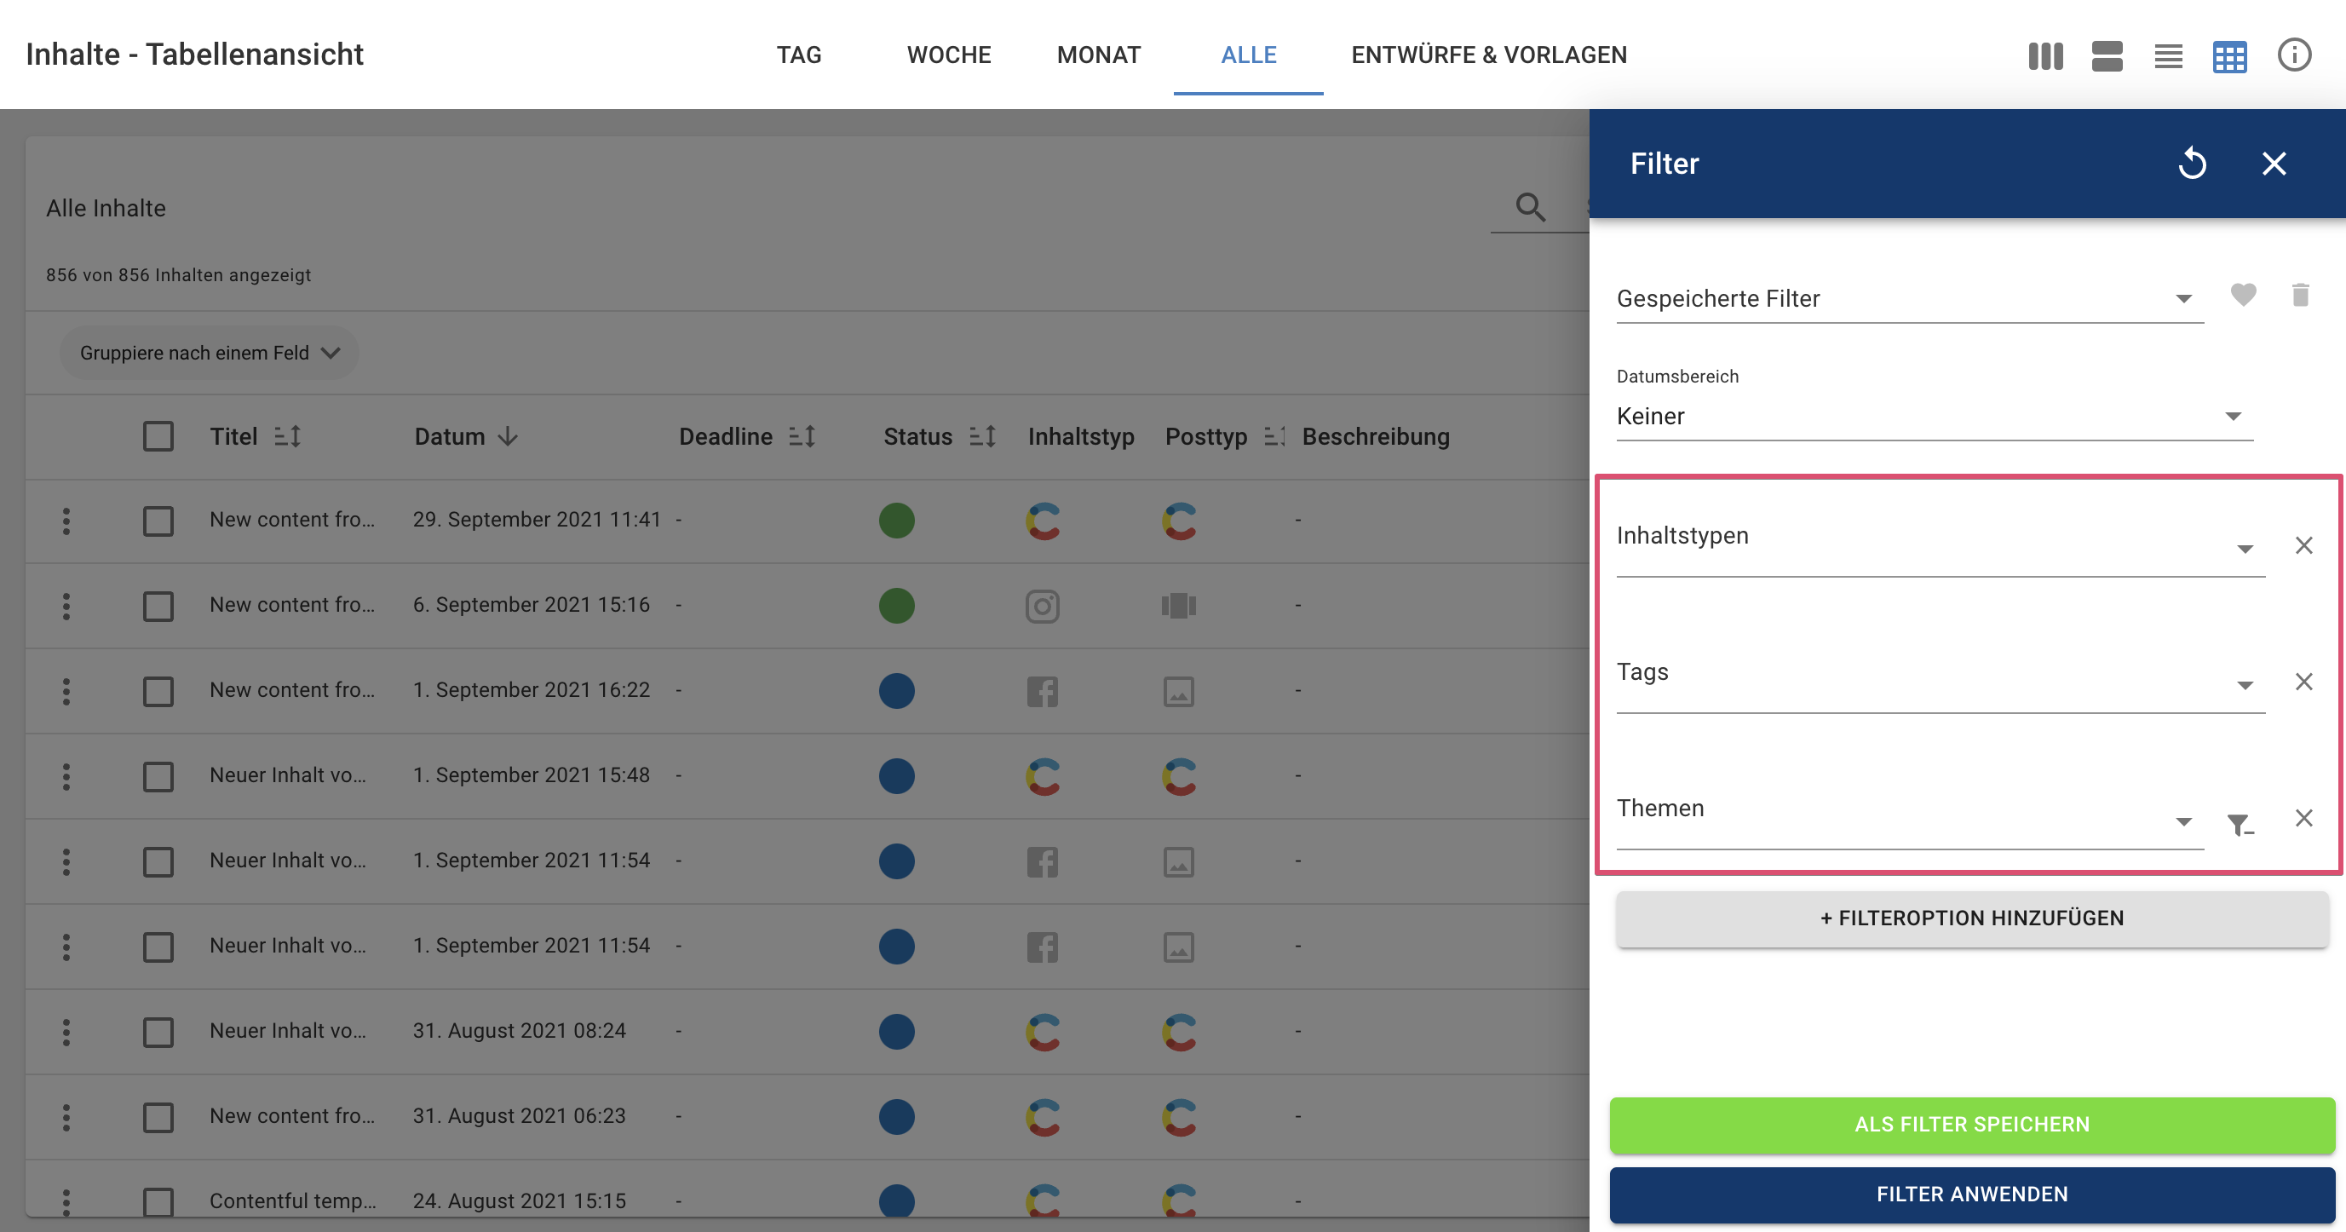Remove the Tags filter option
This screenshot has height=1232, width=2346.
pos(2304,682)
